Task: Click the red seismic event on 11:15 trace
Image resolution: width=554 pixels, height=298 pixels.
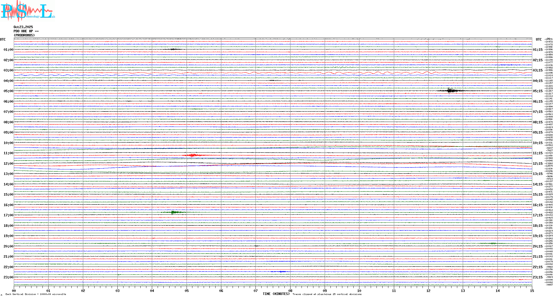Action: pyautogui.click(x=192, y=155)
